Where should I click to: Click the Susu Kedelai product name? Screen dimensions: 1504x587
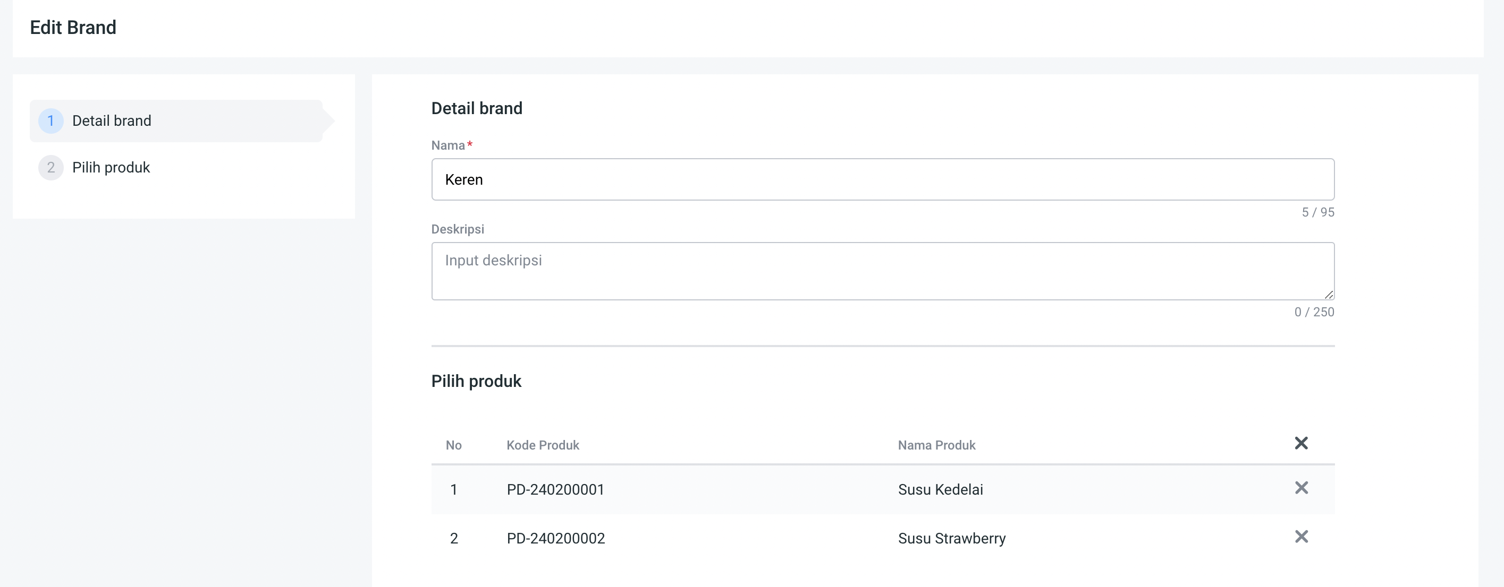click(940, 490)
